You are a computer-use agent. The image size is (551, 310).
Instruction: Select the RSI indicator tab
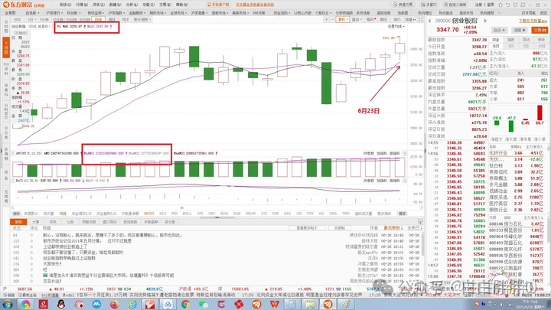point(174,214)
